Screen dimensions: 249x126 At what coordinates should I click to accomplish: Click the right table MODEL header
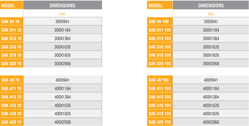160,5
